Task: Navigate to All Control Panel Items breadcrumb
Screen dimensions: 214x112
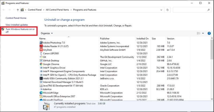Action: [57, 10]
